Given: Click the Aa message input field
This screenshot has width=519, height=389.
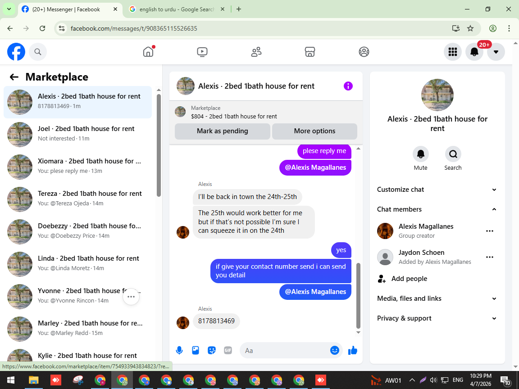Looking at the screenshot, I should click(x=285, y=350).
